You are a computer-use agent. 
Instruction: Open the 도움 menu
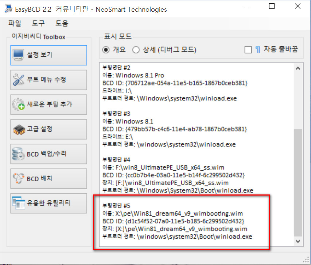pos(62,23)
